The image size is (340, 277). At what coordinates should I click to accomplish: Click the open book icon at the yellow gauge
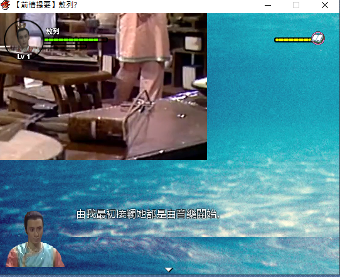point(318,38)
